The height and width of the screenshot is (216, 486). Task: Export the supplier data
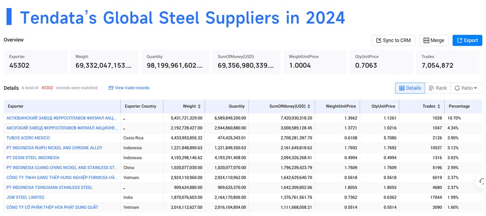click(x=467, y=40)
